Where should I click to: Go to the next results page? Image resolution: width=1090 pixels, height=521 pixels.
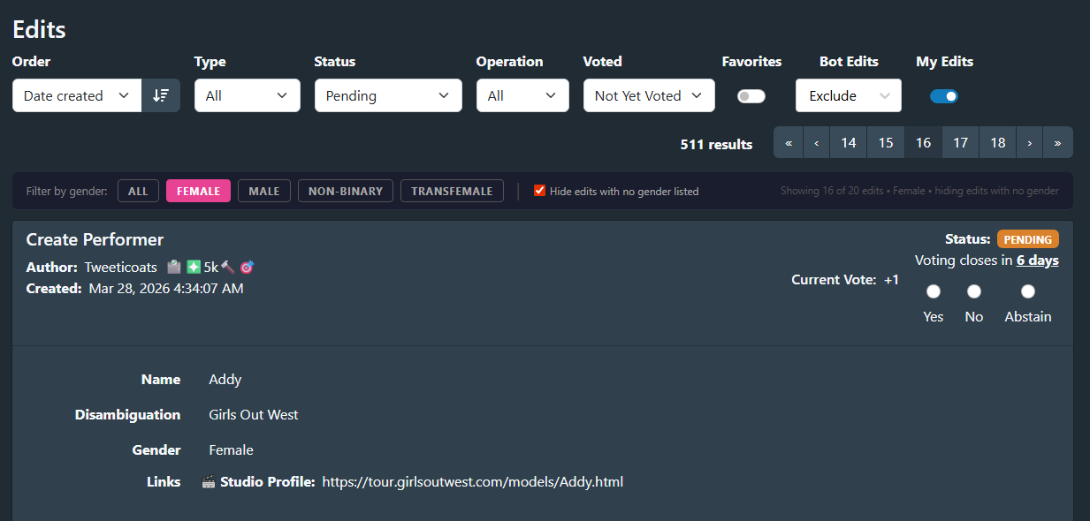[x=1030, y=143]
